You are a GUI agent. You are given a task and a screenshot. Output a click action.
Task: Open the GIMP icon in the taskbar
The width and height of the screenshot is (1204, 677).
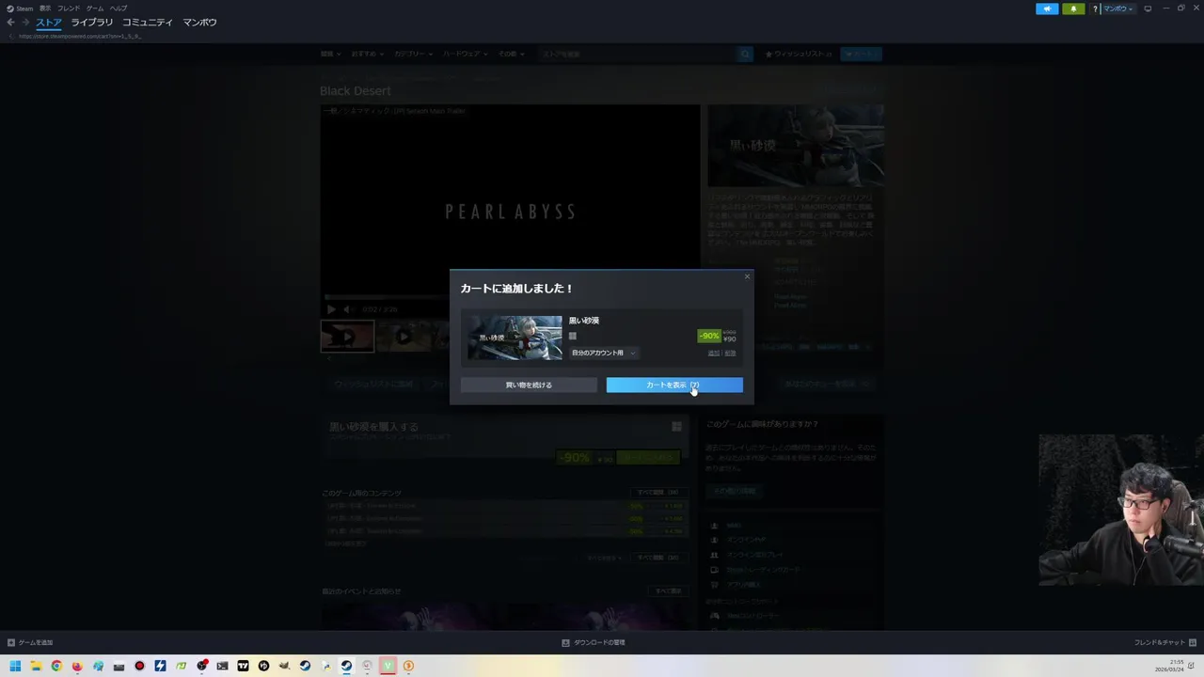284,667
